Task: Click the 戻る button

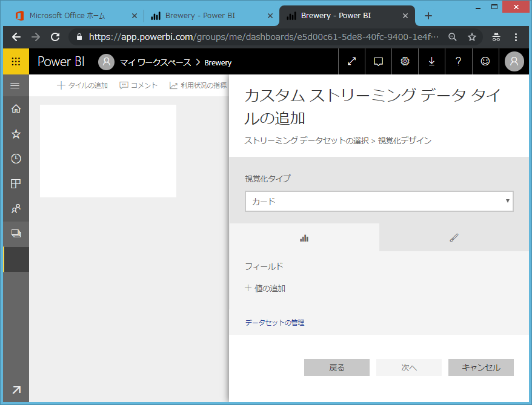Action: pos(336,367)
